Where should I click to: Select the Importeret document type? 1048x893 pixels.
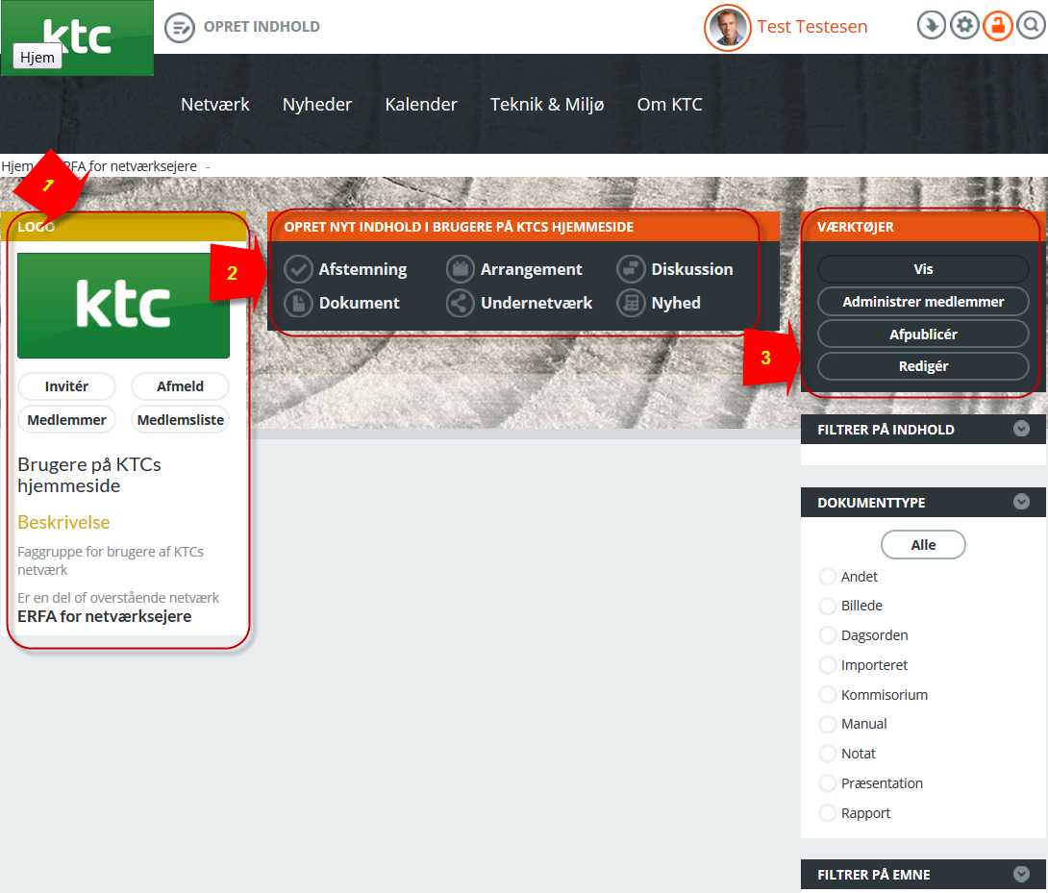(828, 665)
